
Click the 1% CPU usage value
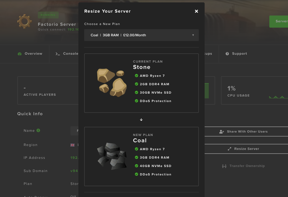(231, 88)
